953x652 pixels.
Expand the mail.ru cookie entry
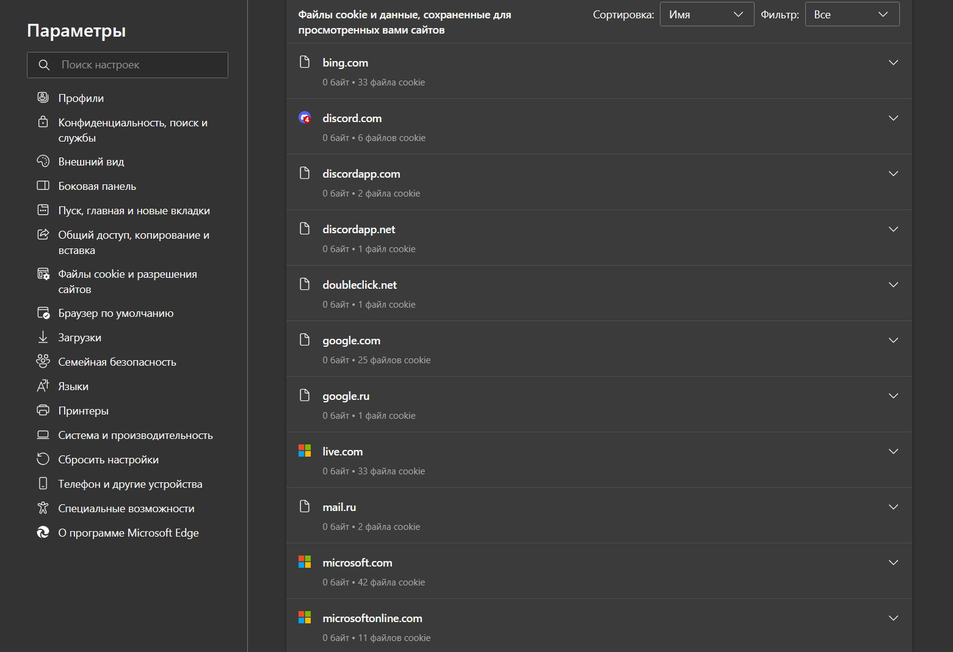pos(893,507)
